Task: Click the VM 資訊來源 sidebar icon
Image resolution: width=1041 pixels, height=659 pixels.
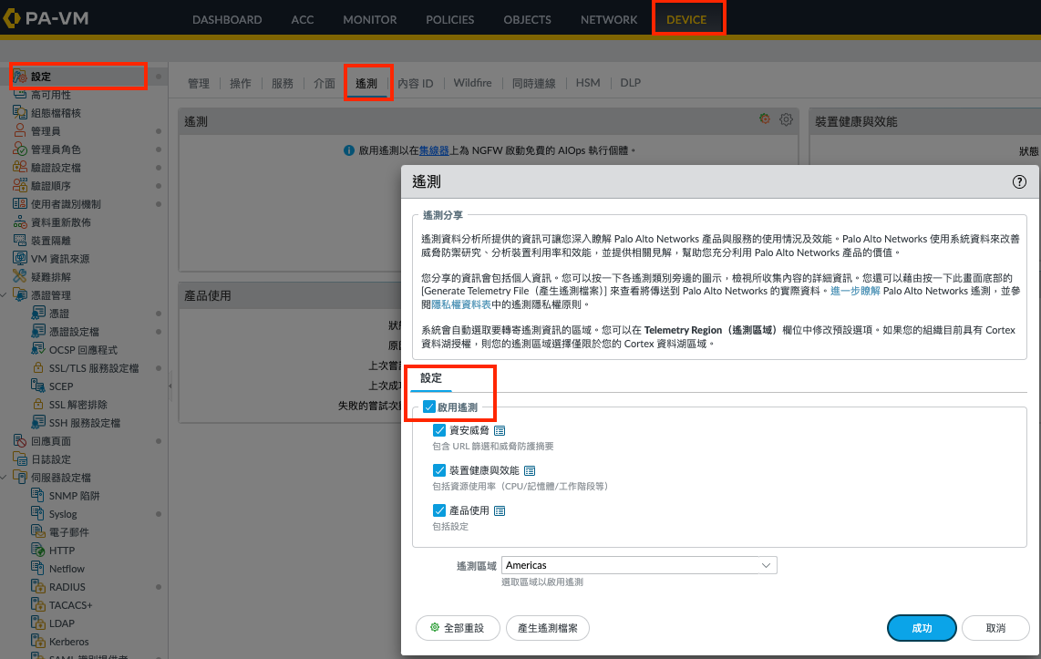Action: 20,258
